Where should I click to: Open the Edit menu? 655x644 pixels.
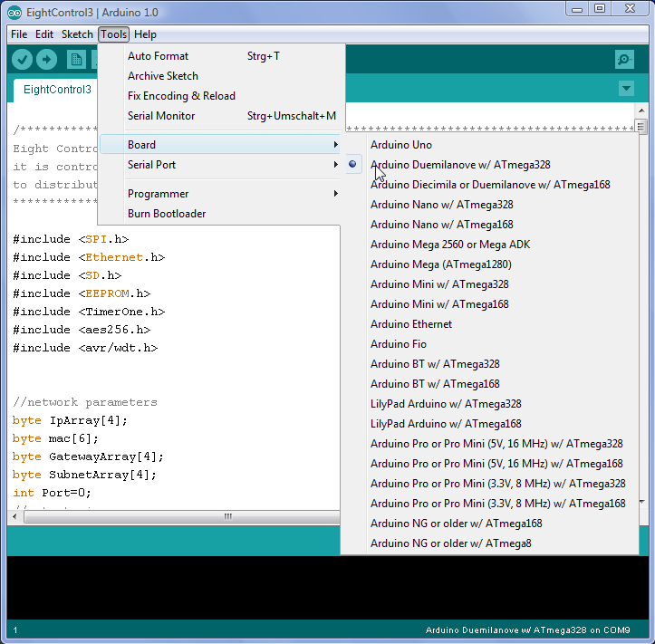44,34
